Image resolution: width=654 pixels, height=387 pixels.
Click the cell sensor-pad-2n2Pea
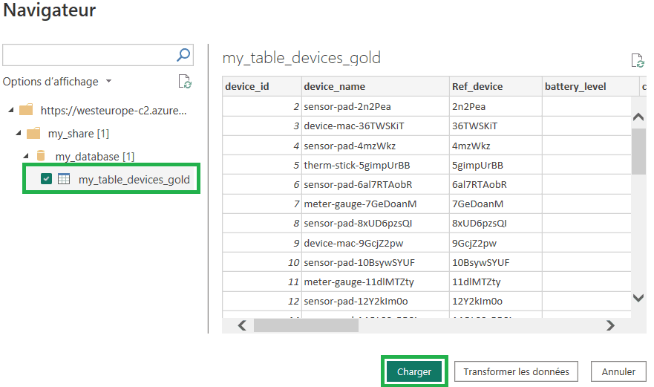click(x=376, y=106)
